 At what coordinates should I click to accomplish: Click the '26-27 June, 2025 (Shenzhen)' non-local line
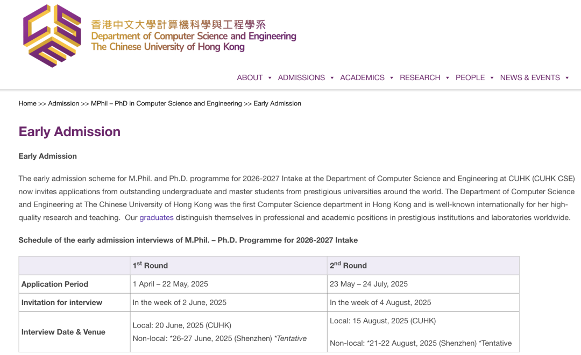(219, 339)
